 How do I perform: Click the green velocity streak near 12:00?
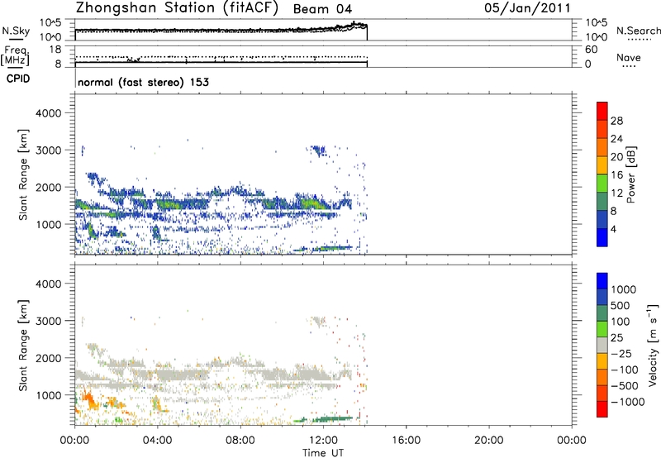331,419
